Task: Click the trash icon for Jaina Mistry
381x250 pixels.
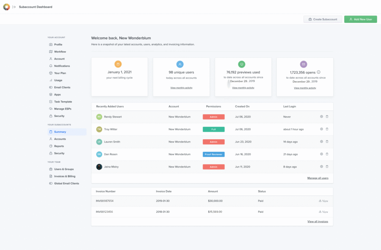Action: (x=327, y=167)
